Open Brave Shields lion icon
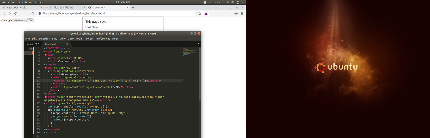 coord(200,14)
